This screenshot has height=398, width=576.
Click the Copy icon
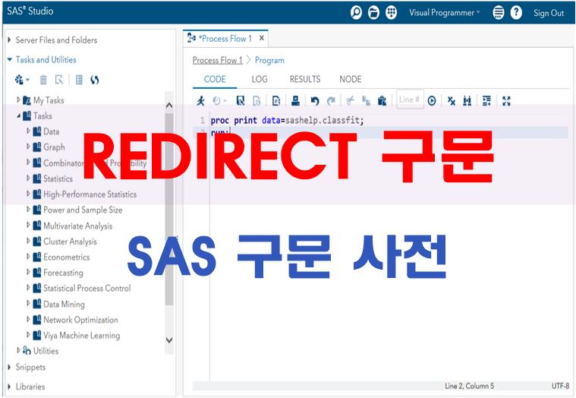pyautogui.click(x=367, y=101)
